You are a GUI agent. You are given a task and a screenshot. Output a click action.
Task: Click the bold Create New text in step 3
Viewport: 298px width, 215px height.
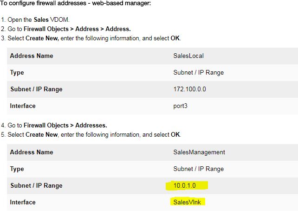tap(42, 38)
